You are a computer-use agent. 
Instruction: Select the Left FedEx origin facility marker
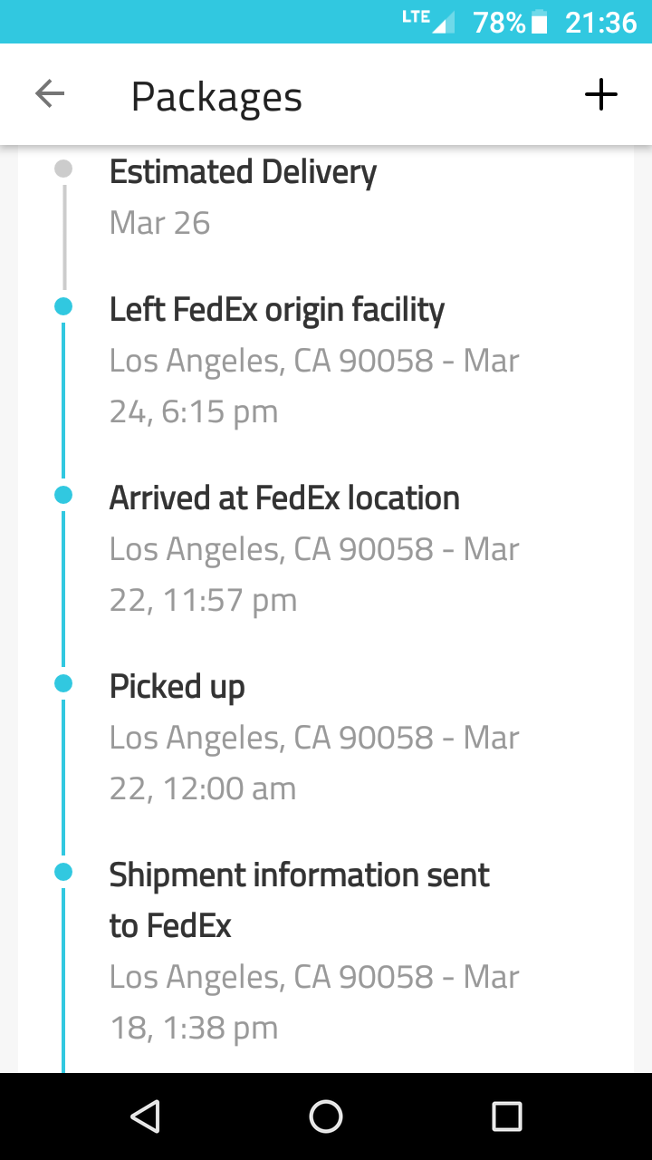pos(63,306)
